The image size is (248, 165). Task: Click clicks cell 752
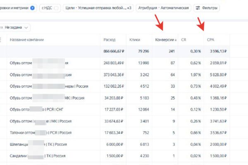[x=146, y=133]
